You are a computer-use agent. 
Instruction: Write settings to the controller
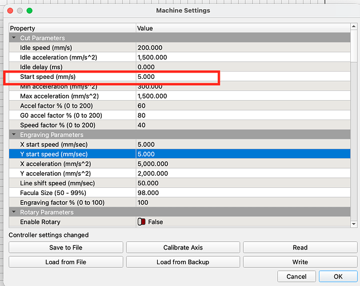(300, 262)
